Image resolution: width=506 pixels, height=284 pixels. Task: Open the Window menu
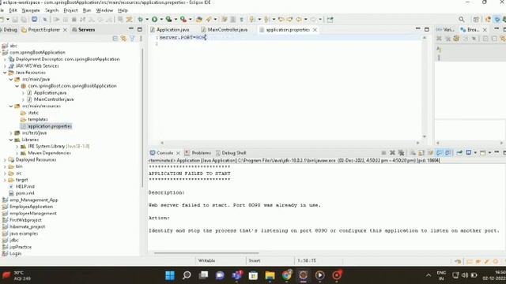[104, 10]
